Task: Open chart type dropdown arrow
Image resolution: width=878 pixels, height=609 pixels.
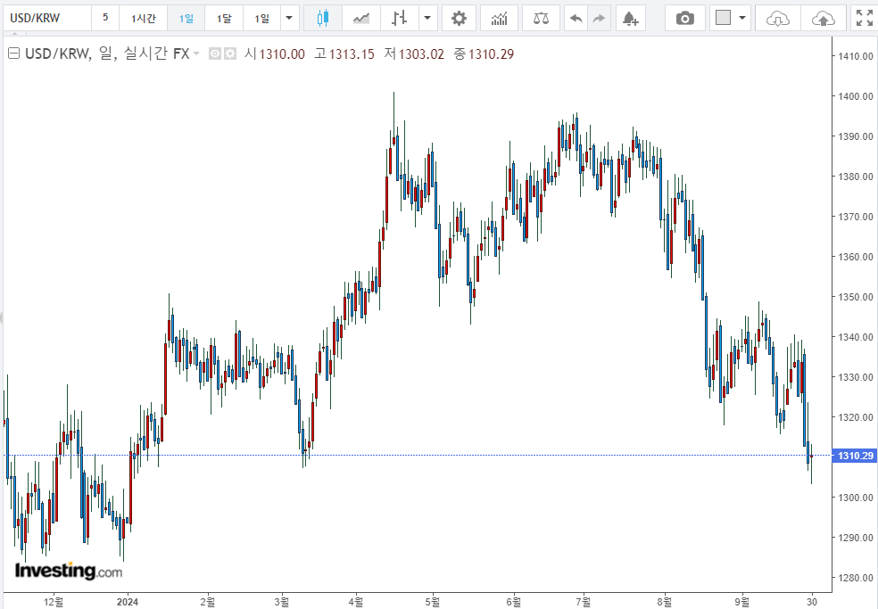Action: tap(427, 19)
